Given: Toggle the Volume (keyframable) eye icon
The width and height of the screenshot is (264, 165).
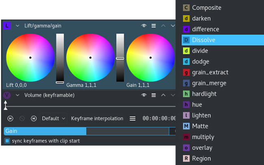Looking at the screenshot, I should (x=144, y=95).
